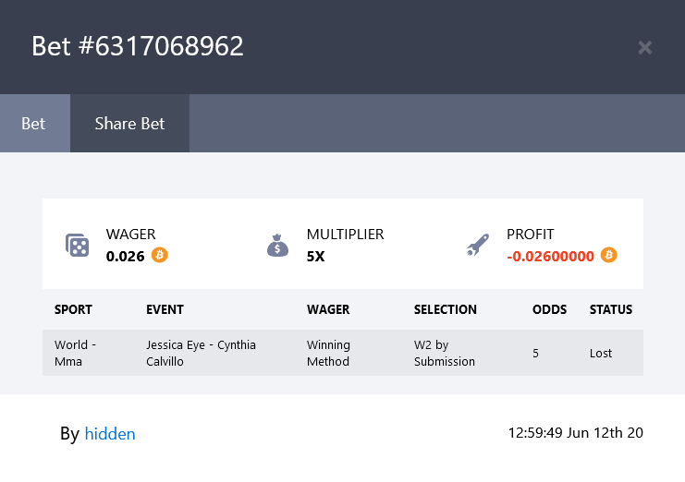Click the money bag multiplier icon
Screen dimensions: 685x482
point(277,245)
